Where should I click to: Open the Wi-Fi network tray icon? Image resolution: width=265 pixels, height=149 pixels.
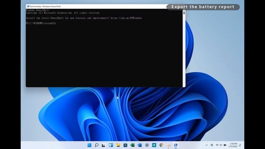point(217,145)
